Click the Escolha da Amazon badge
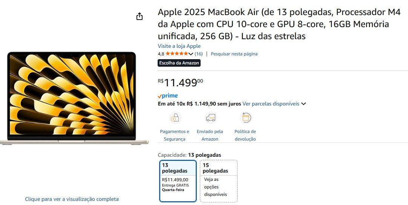Image resolution: width=408 pixels, height=205 pixels. click(x=179, y=63)
